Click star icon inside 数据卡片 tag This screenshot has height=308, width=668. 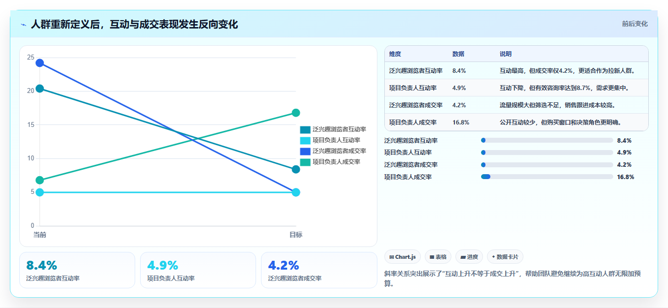[493, 257]
